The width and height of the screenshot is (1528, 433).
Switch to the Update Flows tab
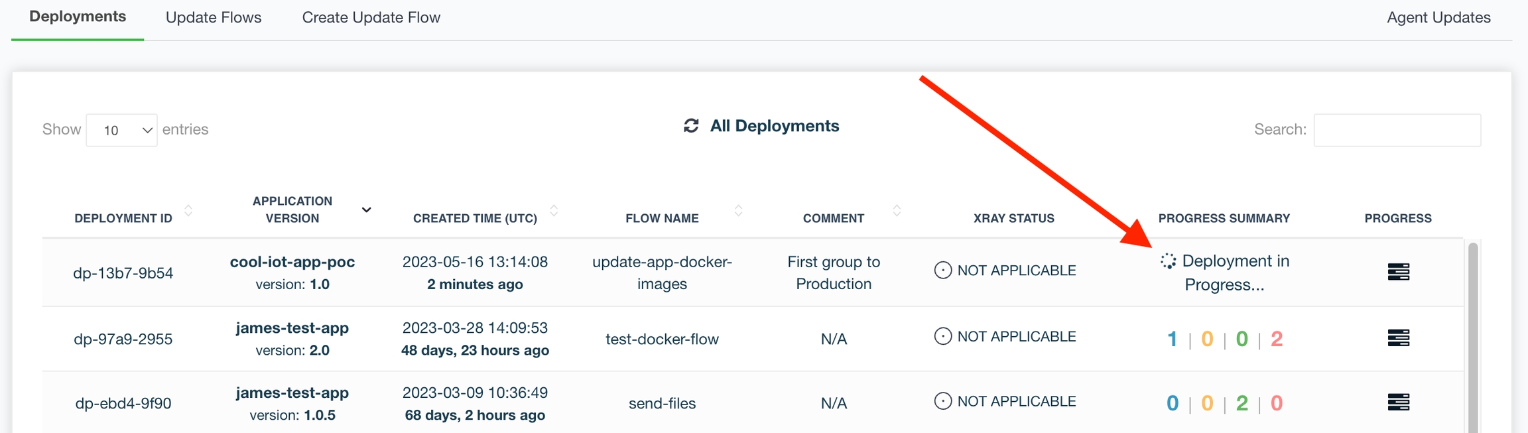click(x=214, y=18)
